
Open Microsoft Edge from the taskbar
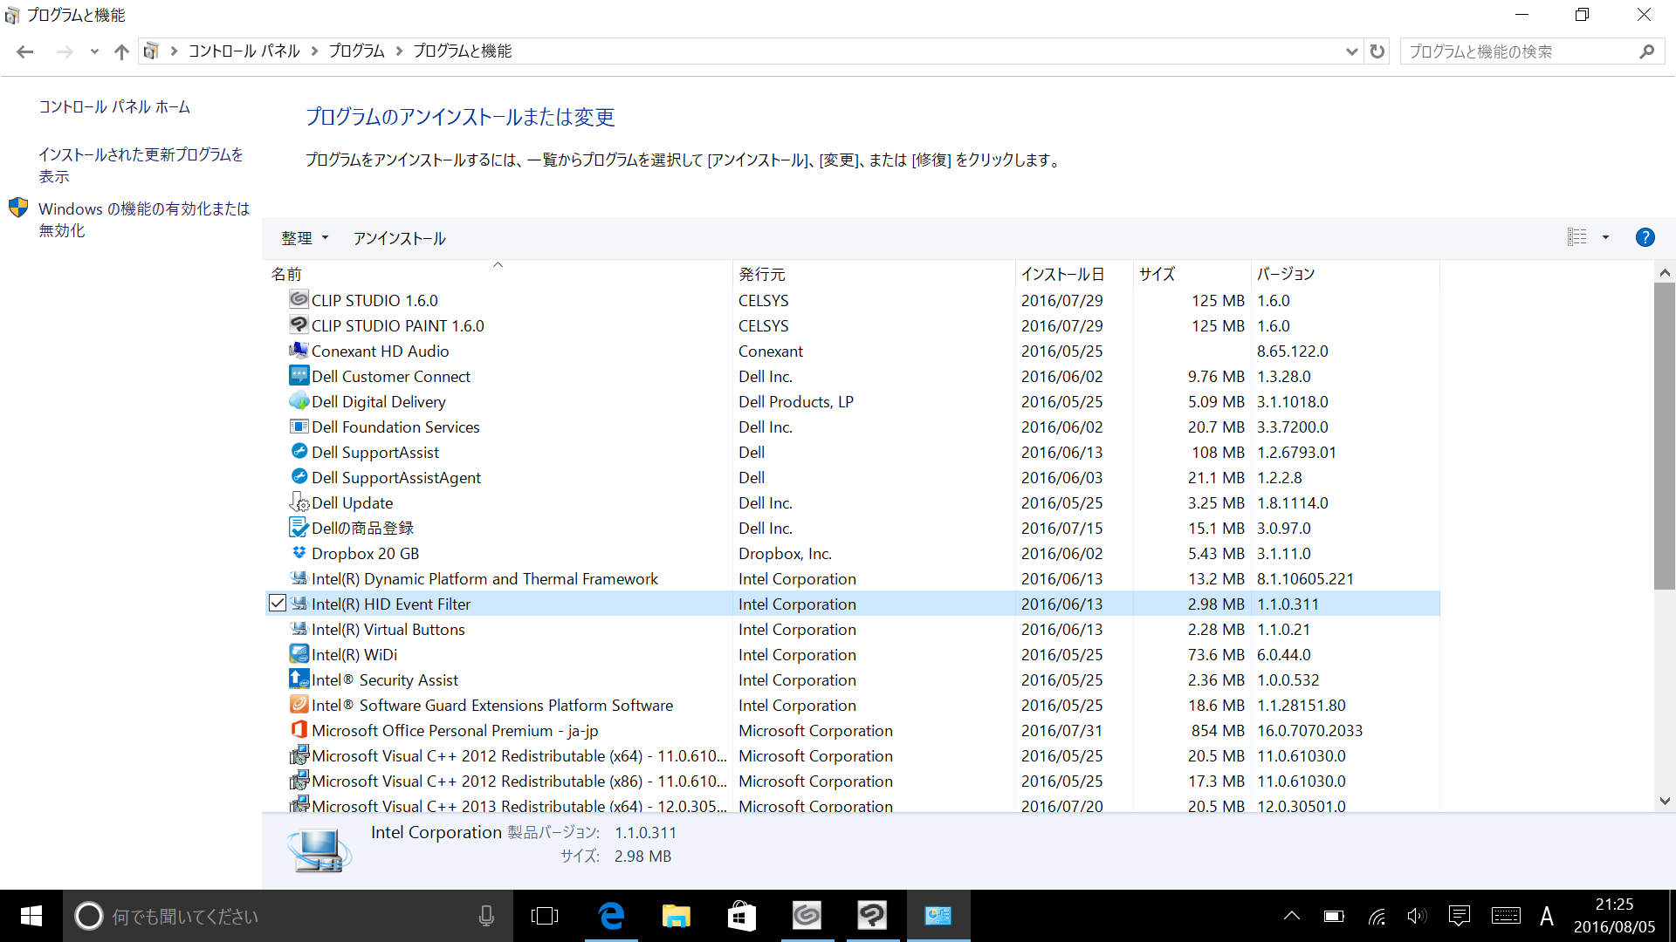tap(611, 916)
